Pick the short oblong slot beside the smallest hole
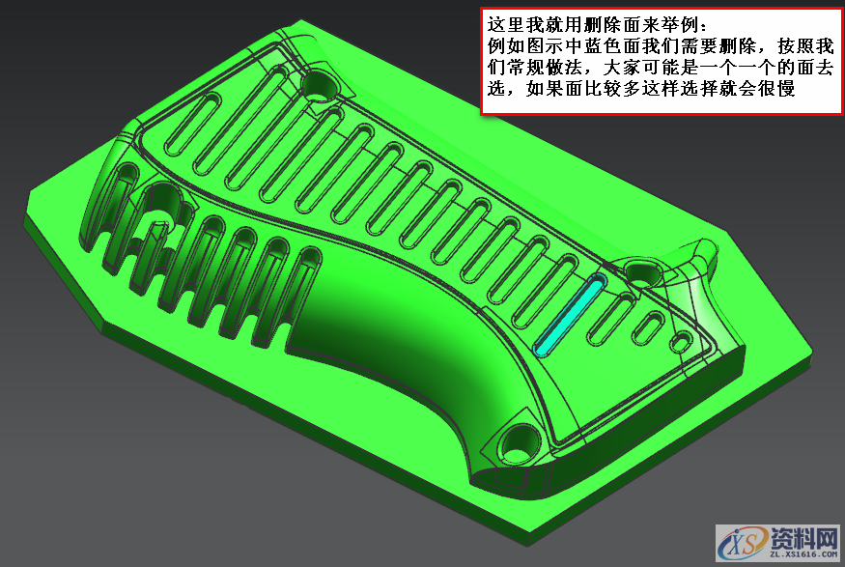The image size is (845, 567). click(x=652, y=326)
